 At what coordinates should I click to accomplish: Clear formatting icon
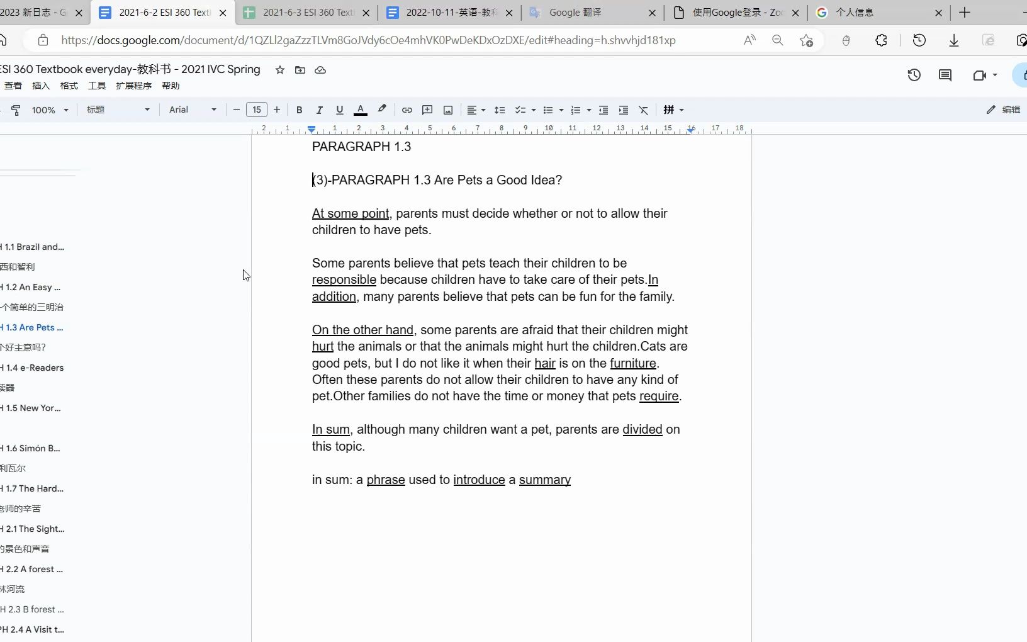[644, 110]
